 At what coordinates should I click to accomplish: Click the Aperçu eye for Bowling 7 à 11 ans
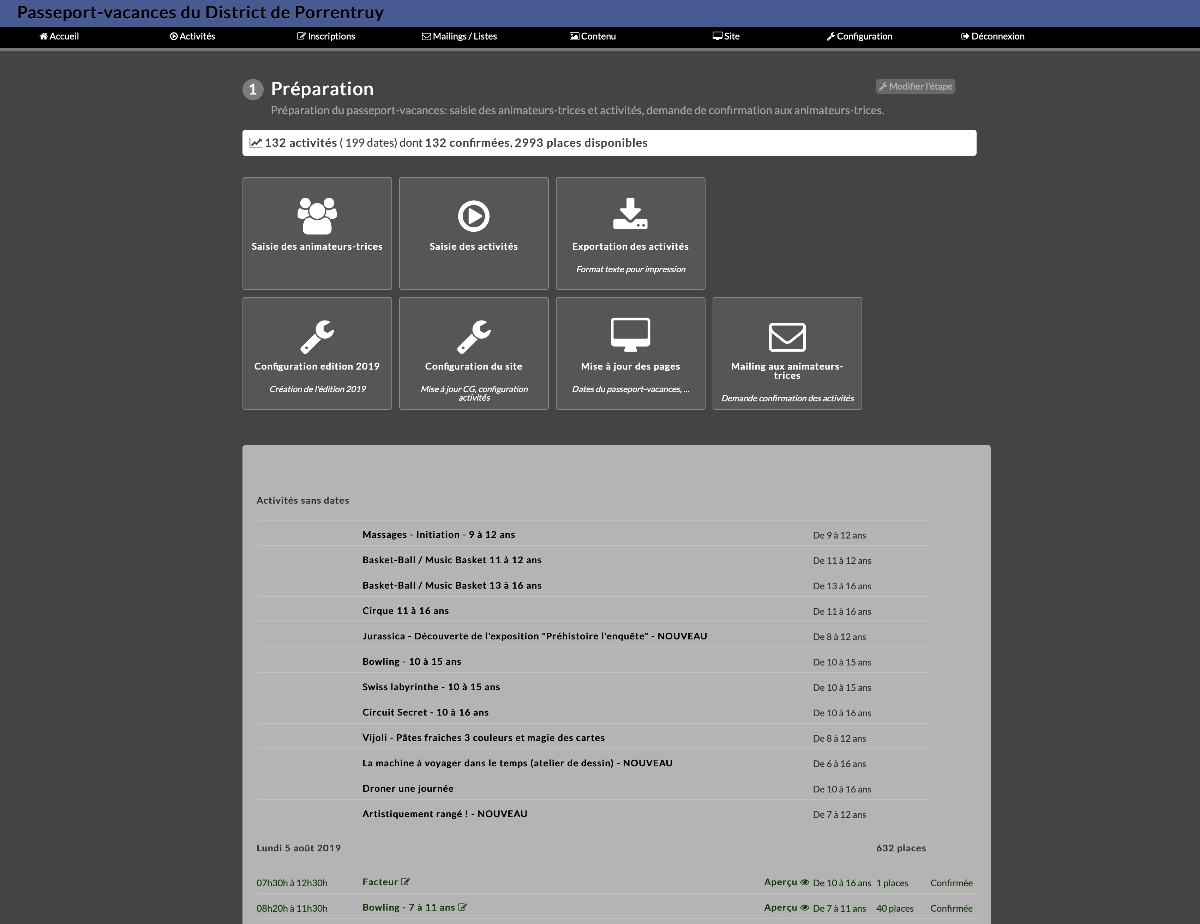click(x=804, y=907)
